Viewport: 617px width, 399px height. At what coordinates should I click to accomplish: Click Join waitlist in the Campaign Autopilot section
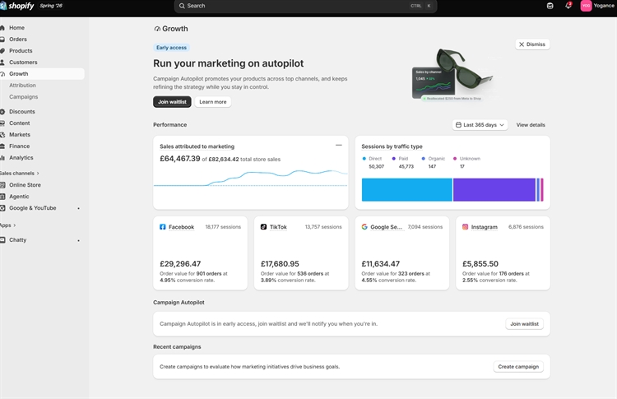click(x=525, y=324)
